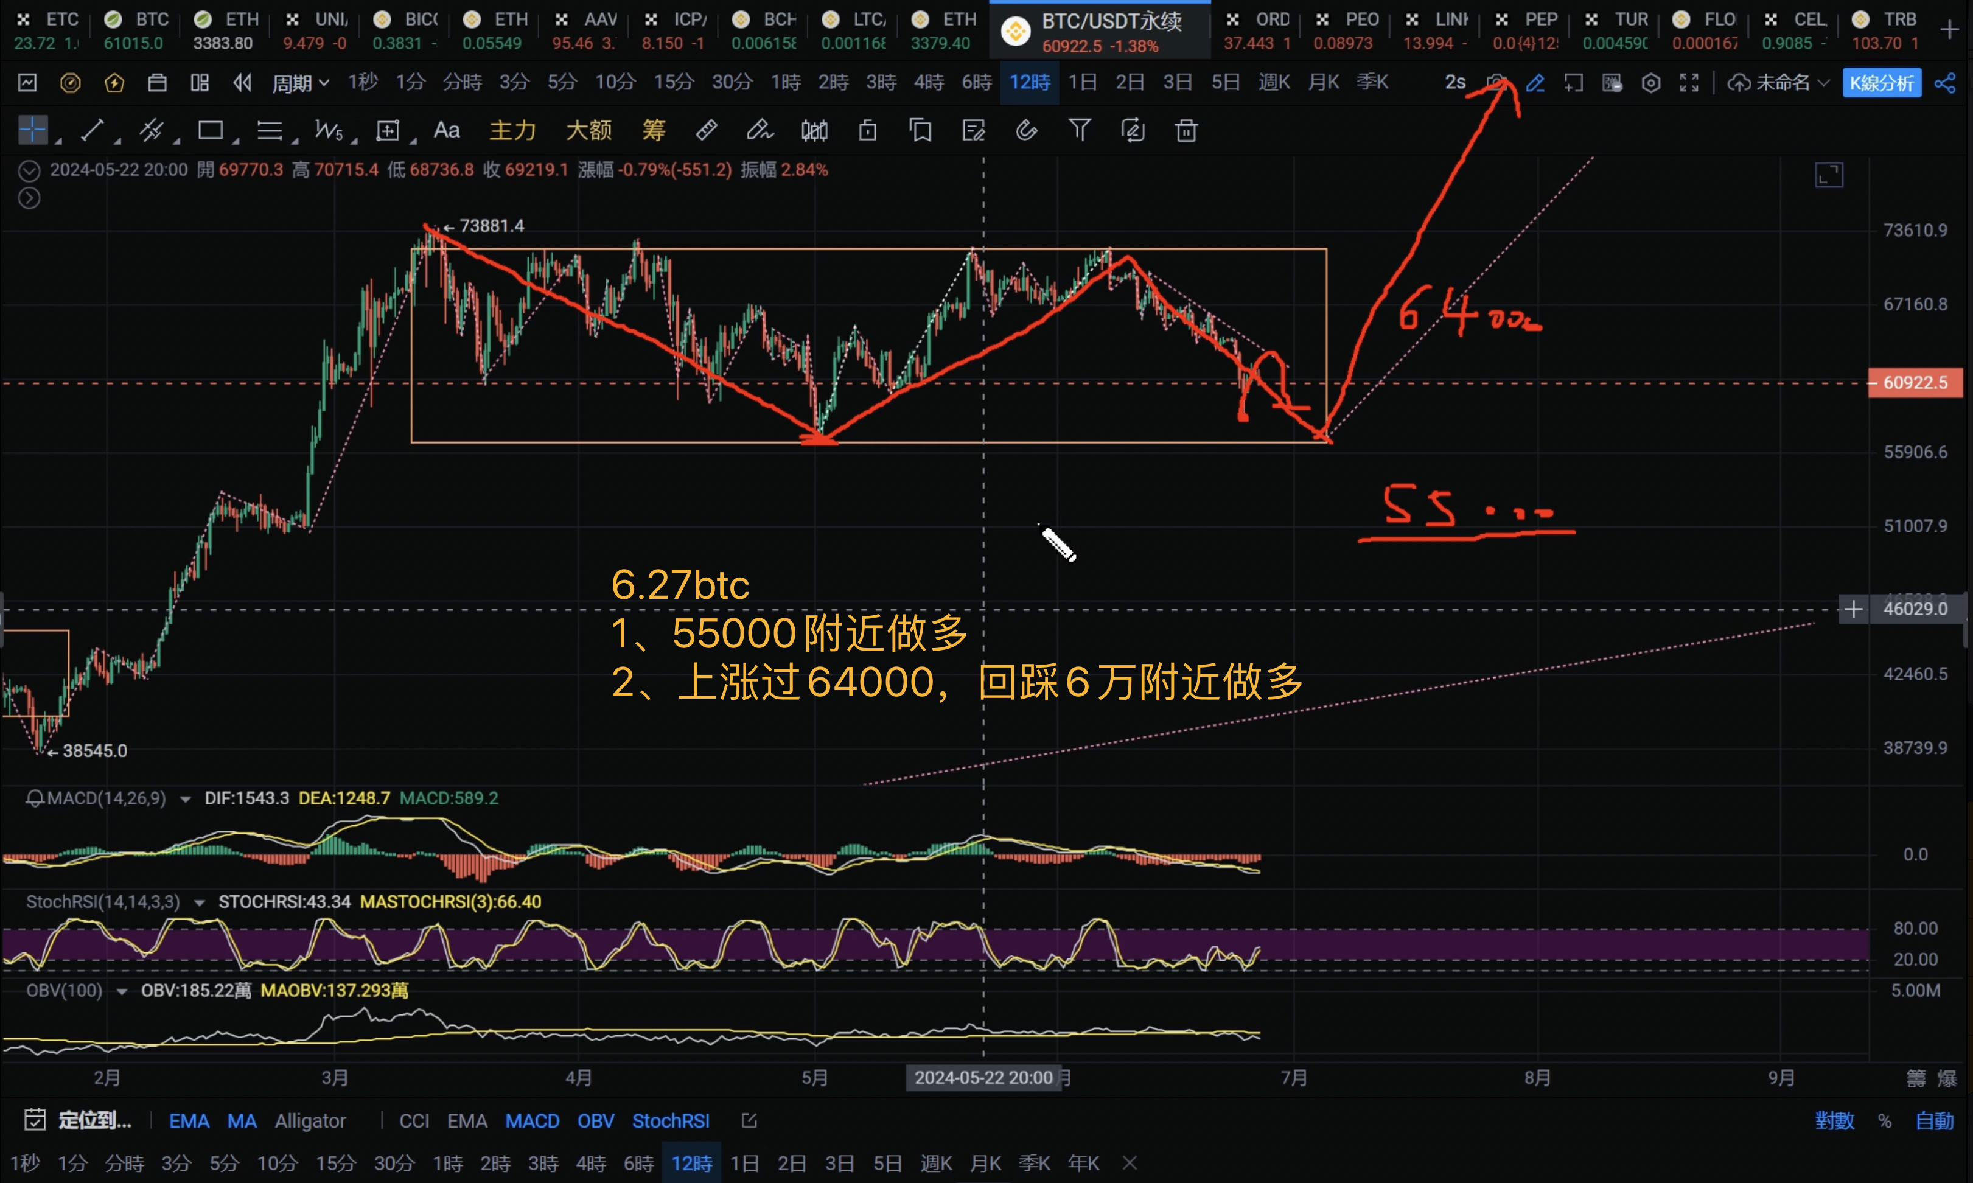
Task: Open the line chart type icon
Action: 28,82
